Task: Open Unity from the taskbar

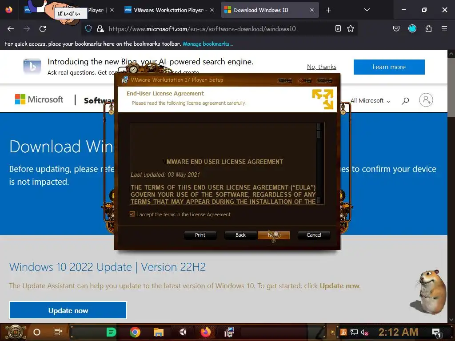Action: click(x=183, y=332)
